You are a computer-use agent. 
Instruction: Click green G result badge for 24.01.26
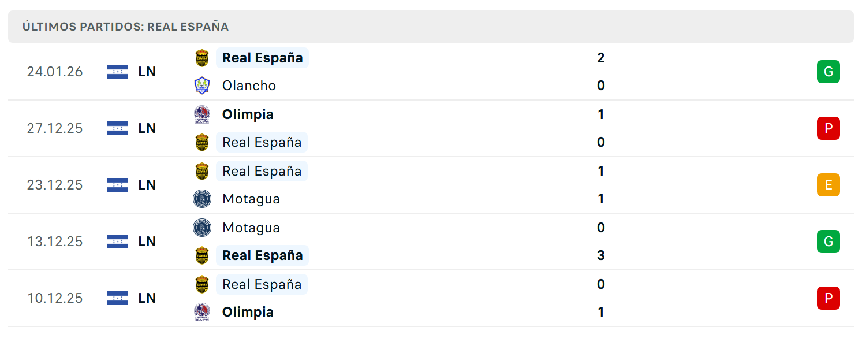pos(828,72)
